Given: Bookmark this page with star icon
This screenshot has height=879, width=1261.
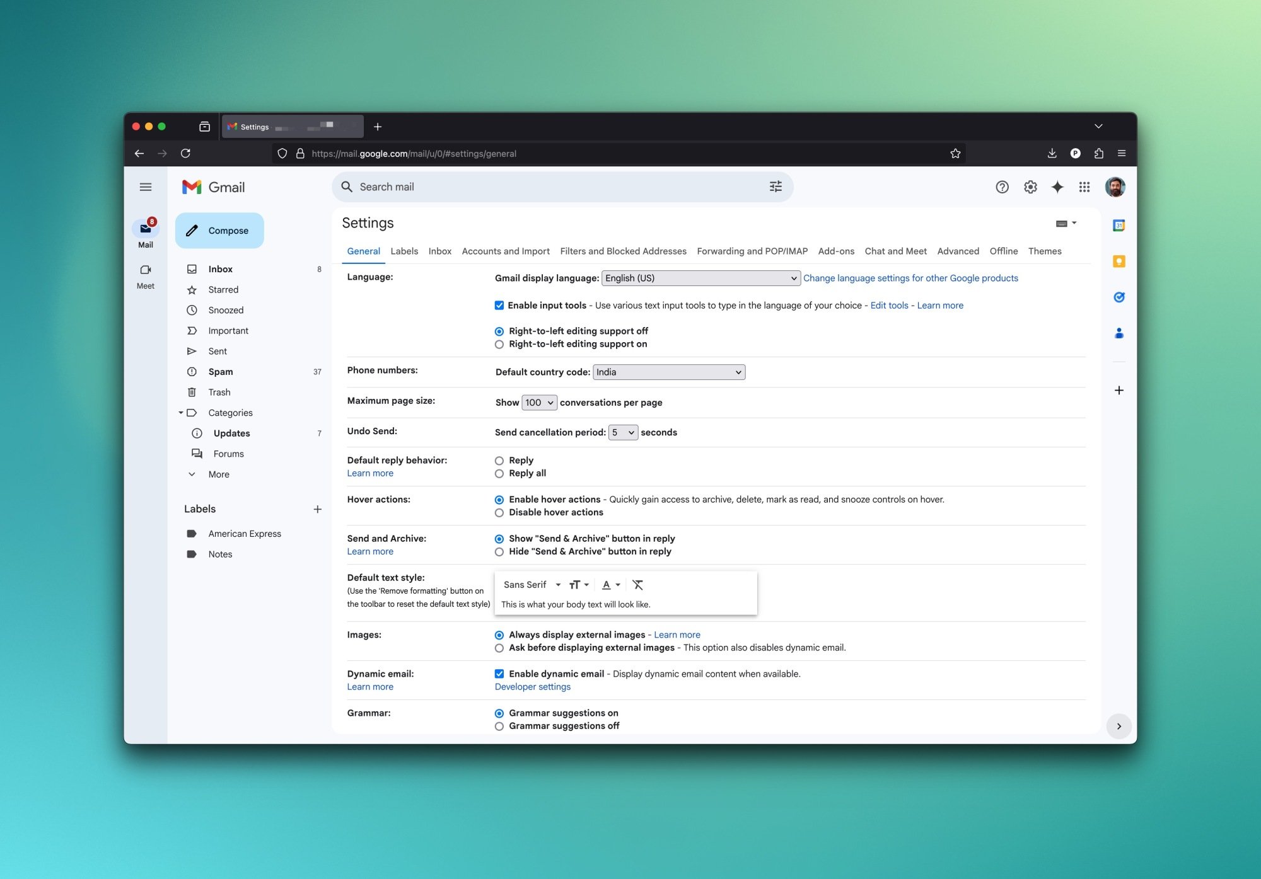Looking at the screenshot, I should pos(955,154).
